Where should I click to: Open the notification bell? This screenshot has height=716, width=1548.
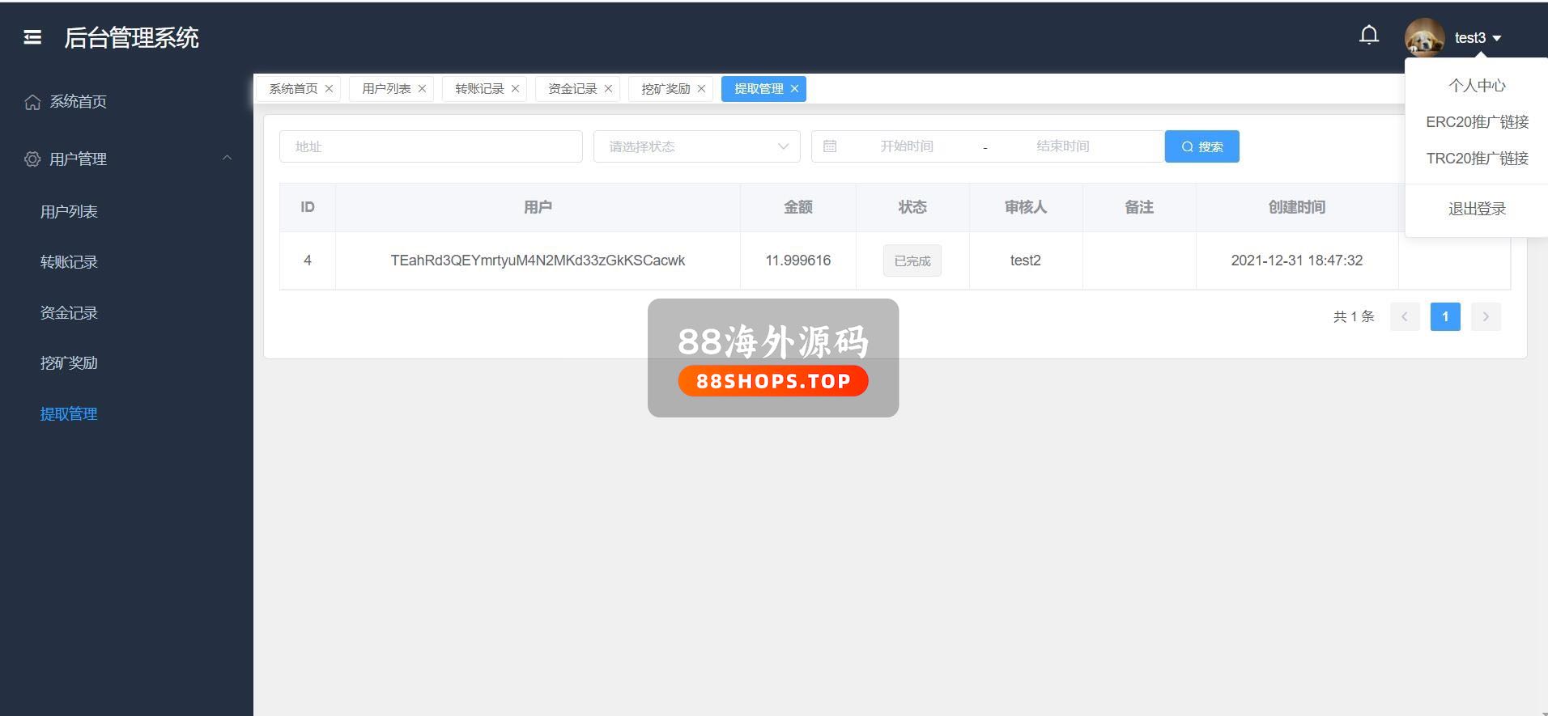pyautogui.click(x=1368, y=36)
